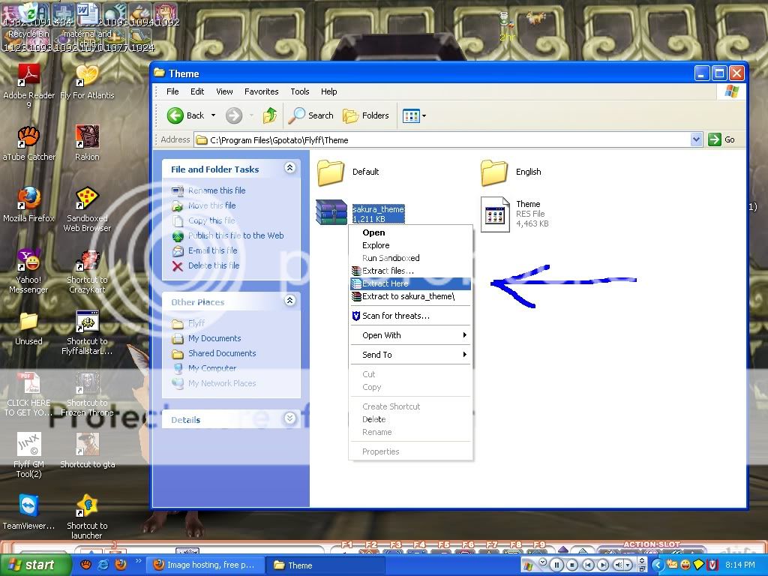Choose Scan for threats menu entry
Image resolution: width=768 pixels, height=576 pixels.
point(395,316)
